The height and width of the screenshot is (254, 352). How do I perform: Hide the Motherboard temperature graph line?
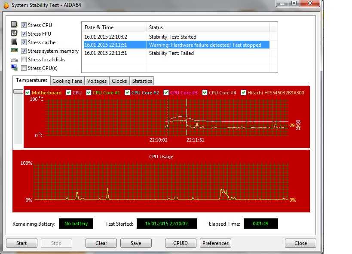point(28,92)
